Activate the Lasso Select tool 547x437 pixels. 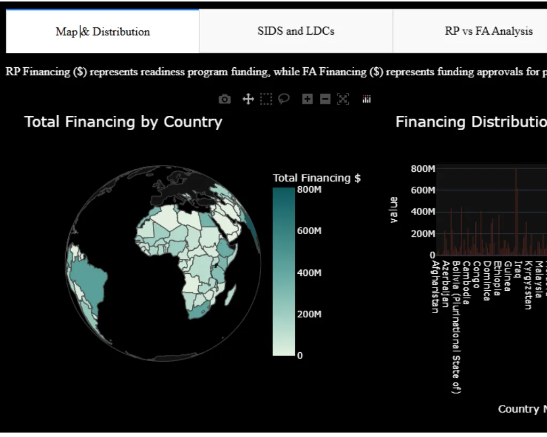tap(284, 99)
